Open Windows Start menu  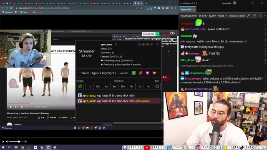pyautogui.click(x=3, y=147)
